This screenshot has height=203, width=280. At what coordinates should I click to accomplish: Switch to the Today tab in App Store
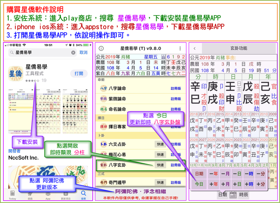tap(12, 194)
